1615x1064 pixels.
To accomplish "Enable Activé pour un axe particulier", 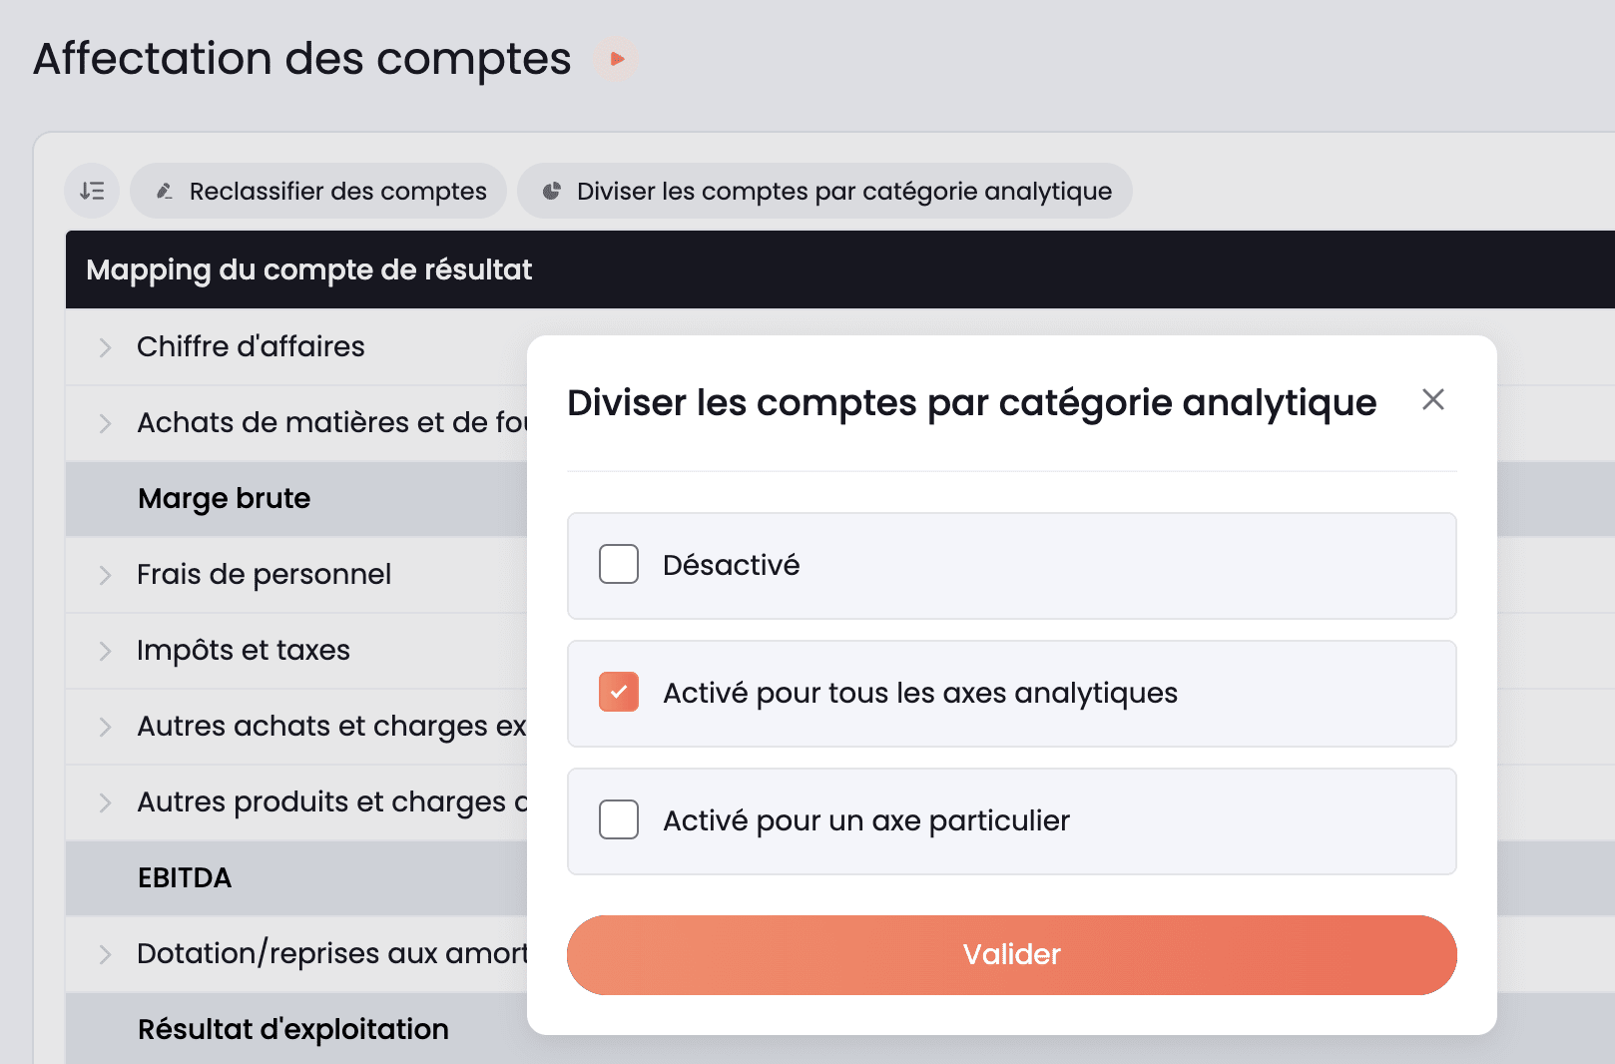I will tap(619, 819).
